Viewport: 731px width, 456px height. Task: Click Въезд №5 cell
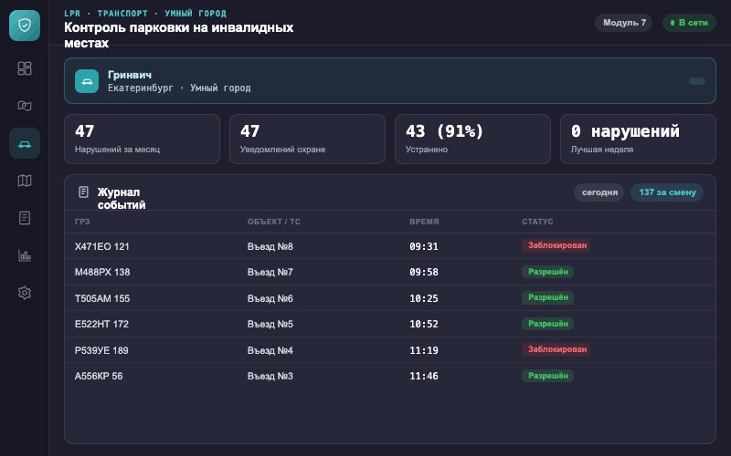(270, 324)
